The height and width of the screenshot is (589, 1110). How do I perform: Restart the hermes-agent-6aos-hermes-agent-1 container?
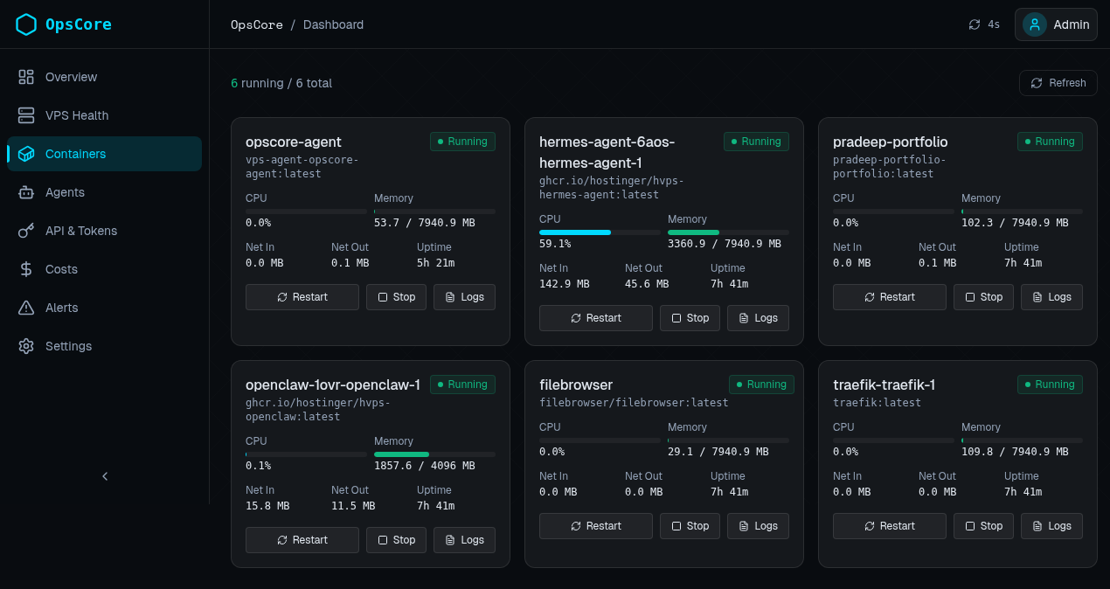596,318
